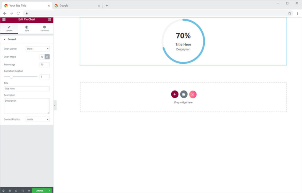Select the percentage Chart Media option
This screenshot has width=302, height=193.
coord(47,57)
